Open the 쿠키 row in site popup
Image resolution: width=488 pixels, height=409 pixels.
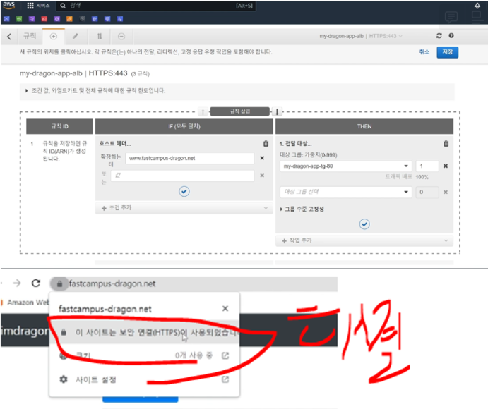pyautogui.click(x=145, y=355)
